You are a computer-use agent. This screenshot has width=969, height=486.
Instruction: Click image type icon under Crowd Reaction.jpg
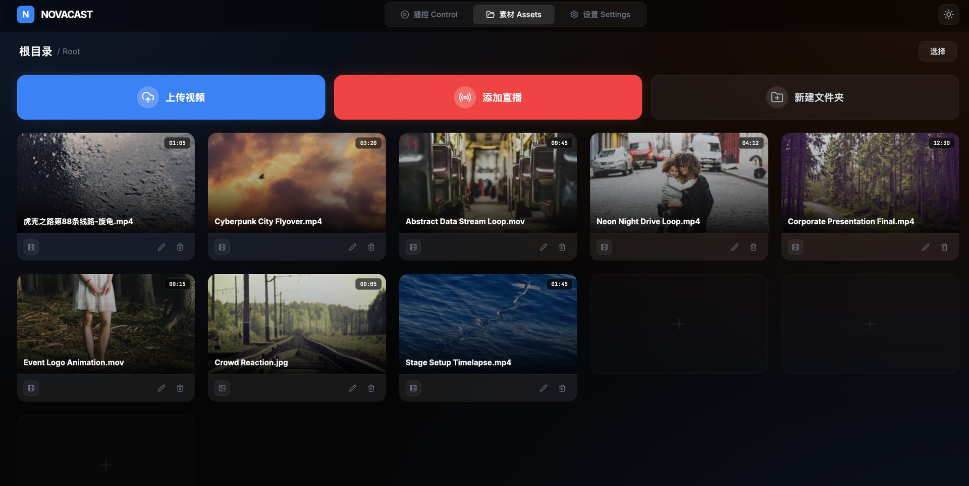[x=222, y=388]
